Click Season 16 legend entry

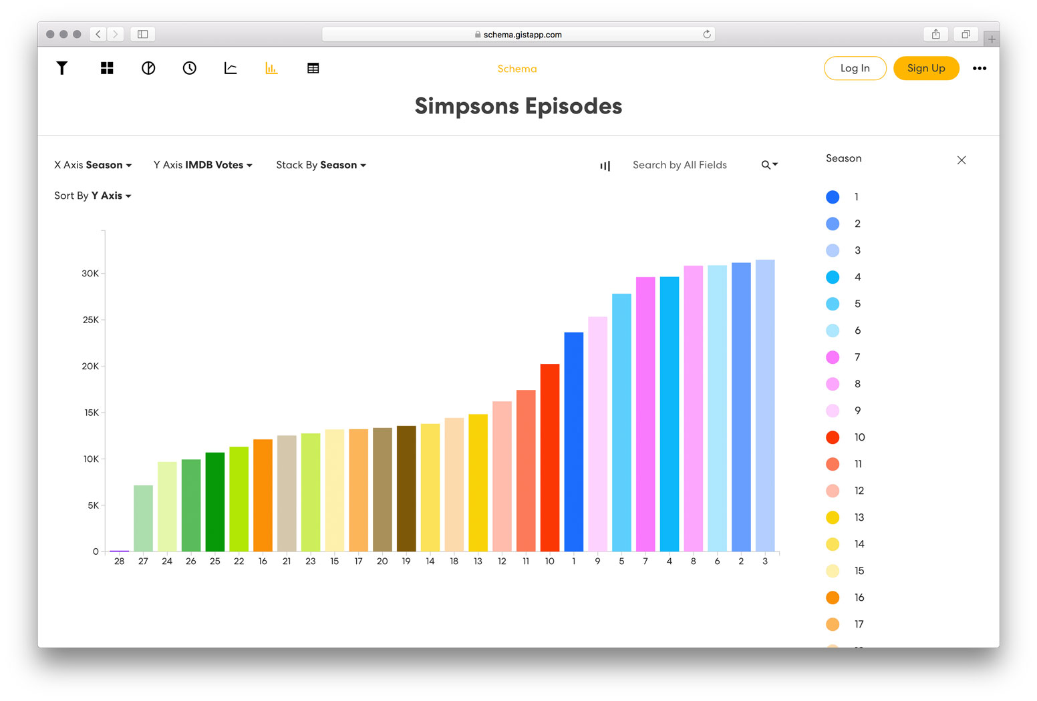pos(845,598)
